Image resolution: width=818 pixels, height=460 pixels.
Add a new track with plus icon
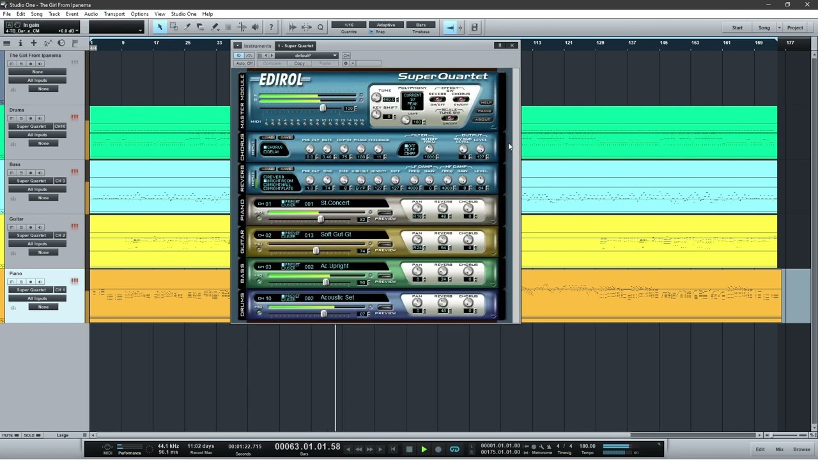34,43
